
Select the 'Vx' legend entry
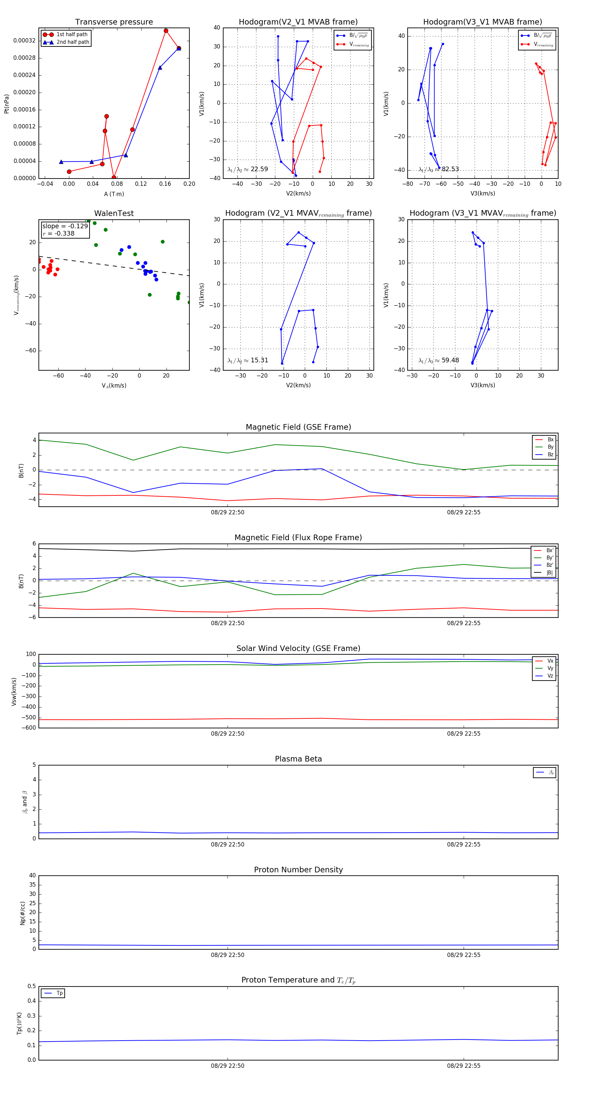[x=544, y=661]
